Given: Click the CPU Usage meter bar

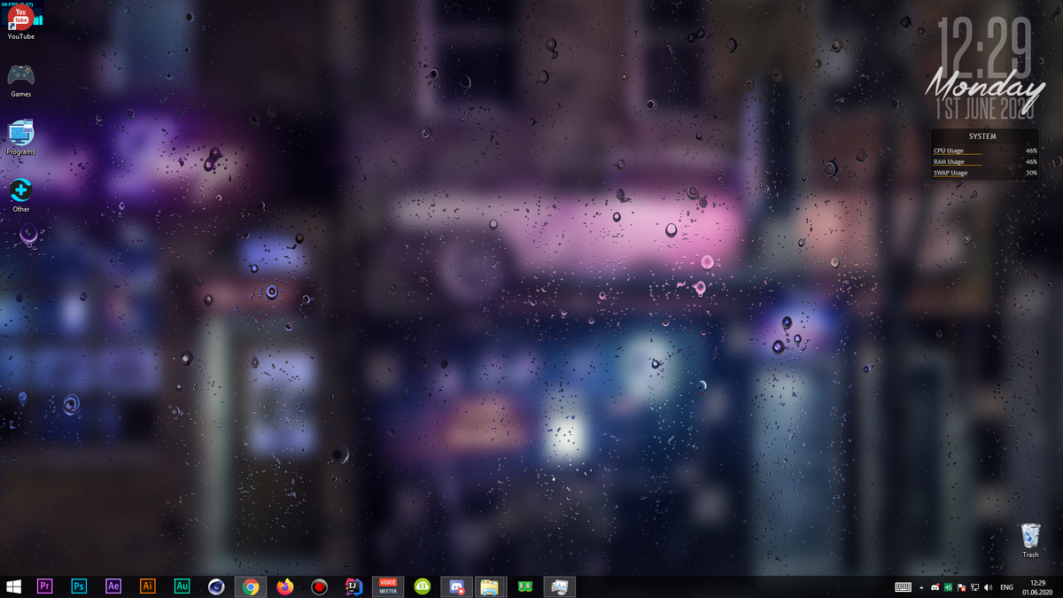Looking at the screenshot, I should pos(985,151).
